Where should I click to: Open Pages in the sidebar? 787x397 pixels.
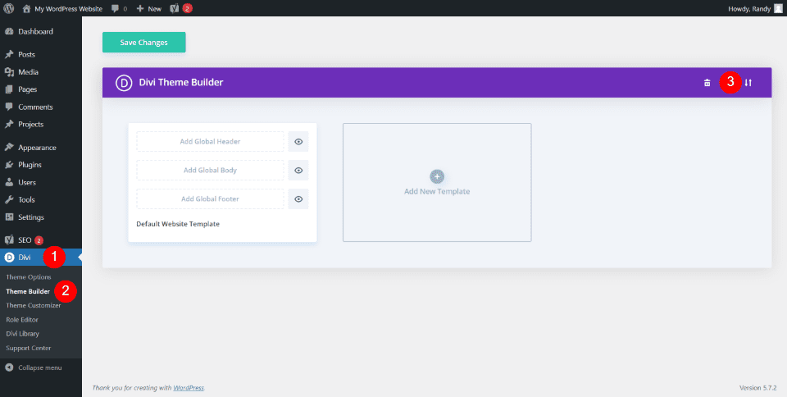28,89
